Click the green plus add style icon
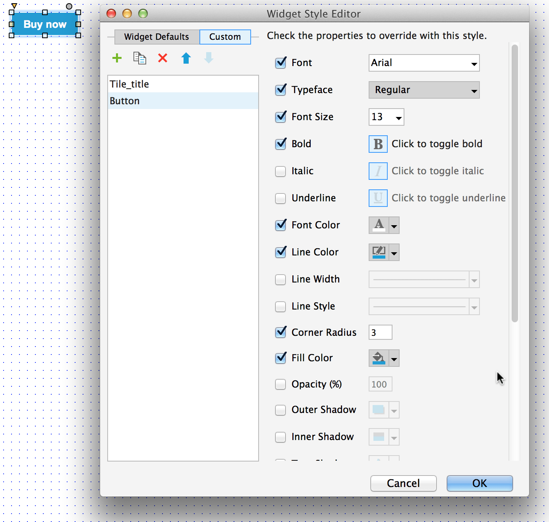This screenshot has width=549, height=522. (117, 58)
